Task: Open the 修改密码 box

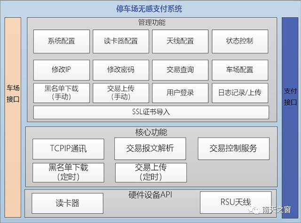Action: 121,70
